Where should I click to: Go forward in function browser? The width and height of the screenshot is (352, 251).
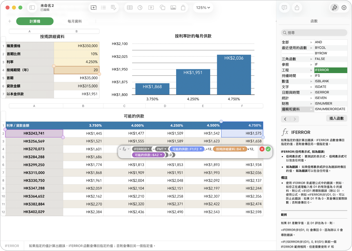[x=294, y=119]
